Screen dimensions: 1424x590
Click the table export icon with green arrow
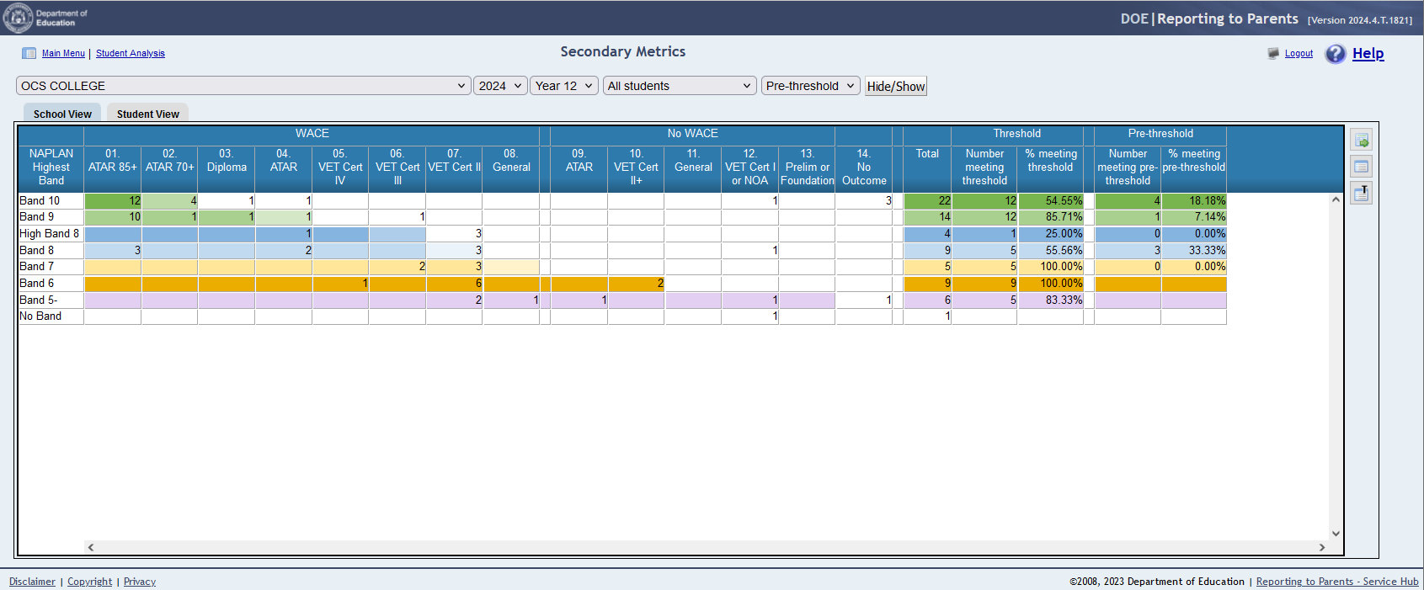click(1361, 141)
